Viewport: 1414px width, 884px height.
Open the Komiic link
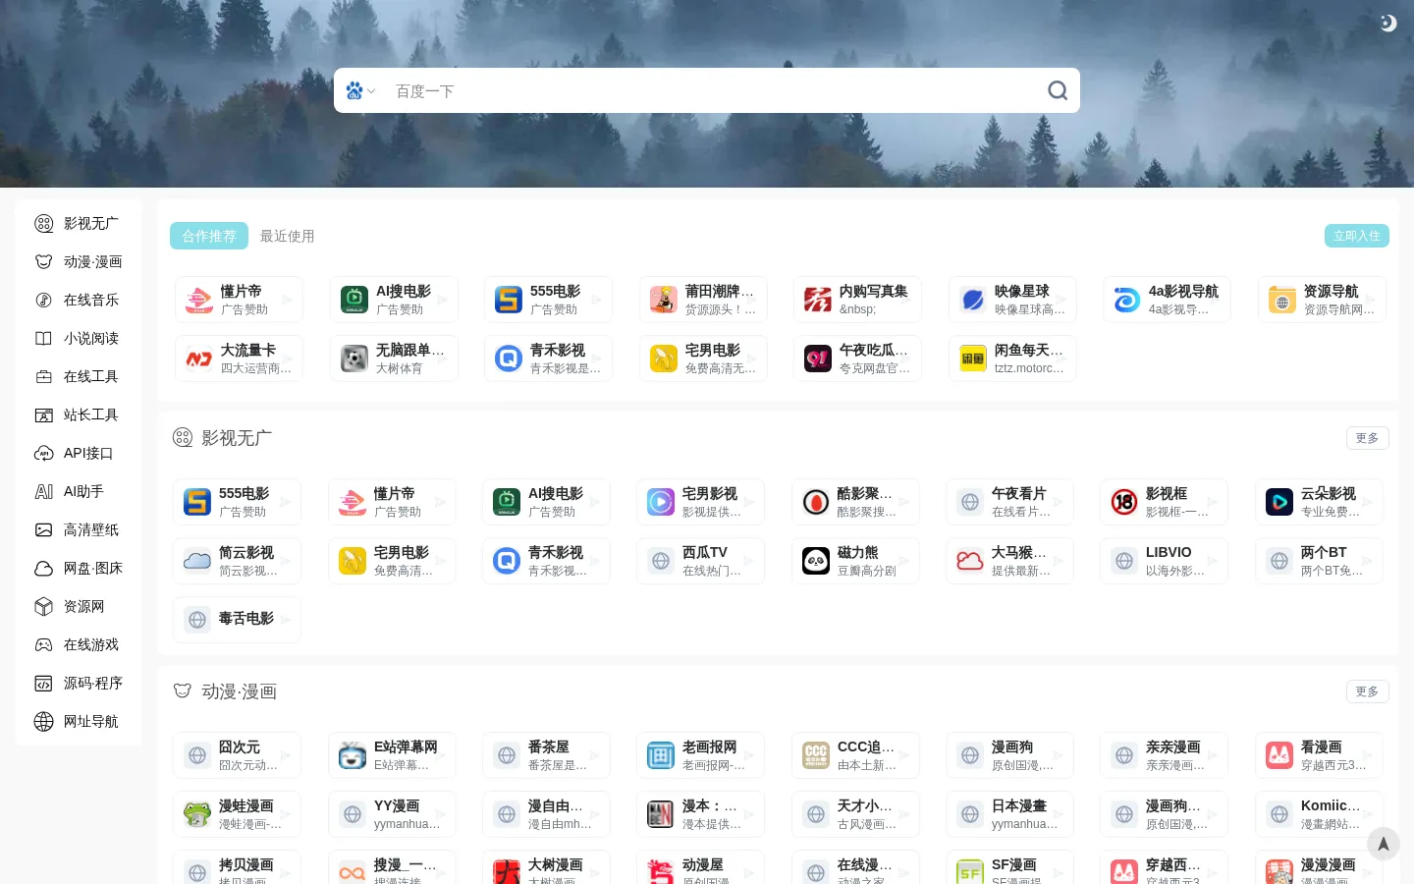1320,814
